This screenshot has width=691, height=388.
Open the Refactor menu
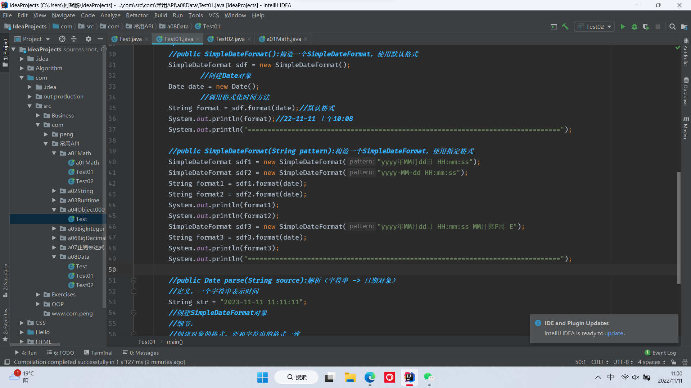(x=137, y=15)
